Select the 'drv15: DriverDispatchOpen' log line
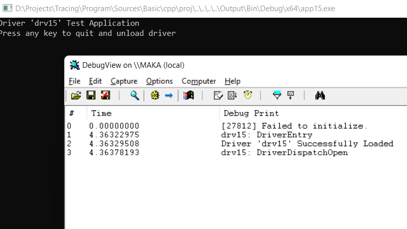 236,153
